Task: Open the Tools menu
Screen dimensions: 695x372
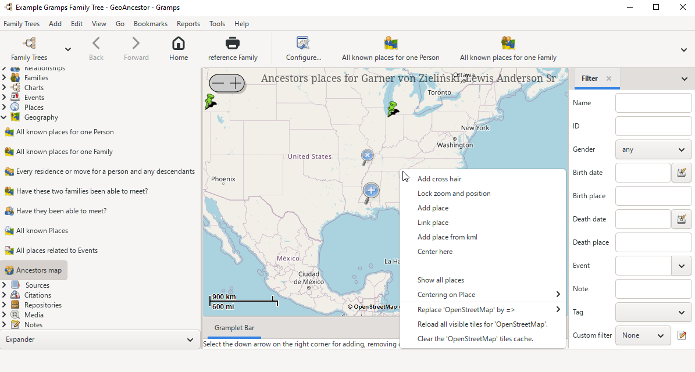Action: coord(217,23)
